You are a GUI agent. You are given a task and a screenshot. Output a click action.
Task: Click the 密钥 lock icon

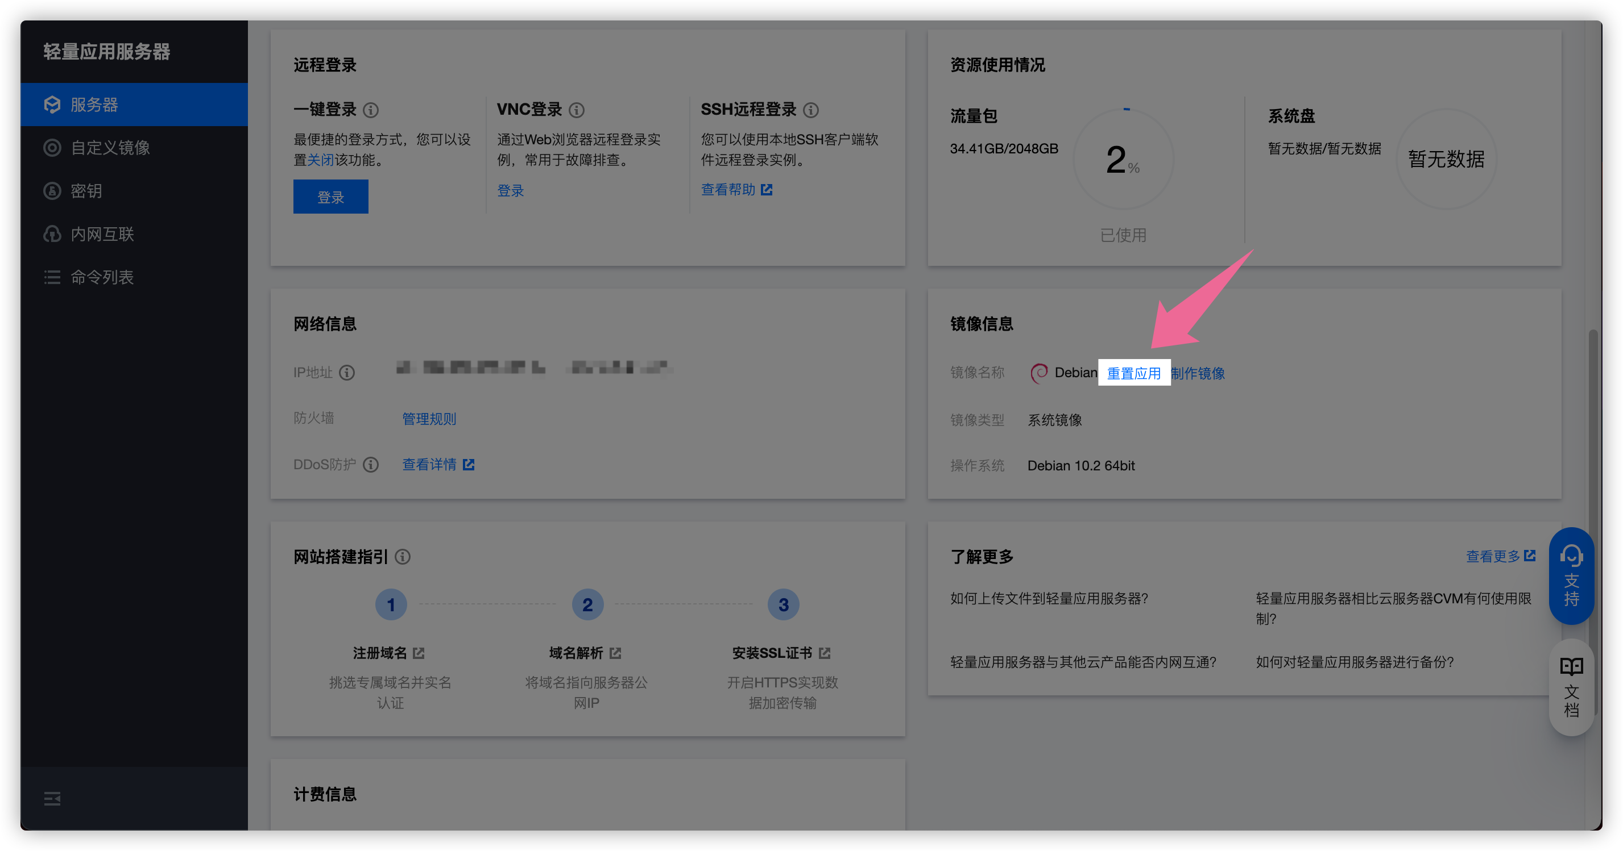(52, 191)
